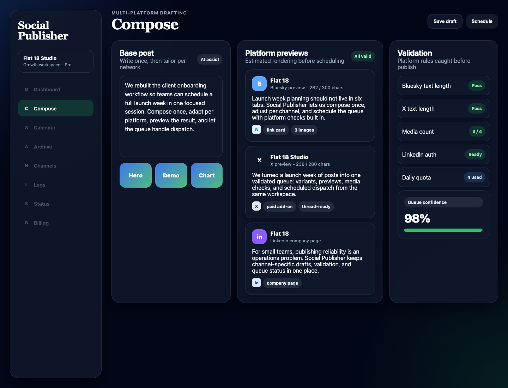Open the Flat 18 Studio workspace switcher

click(x=56, y=61)
